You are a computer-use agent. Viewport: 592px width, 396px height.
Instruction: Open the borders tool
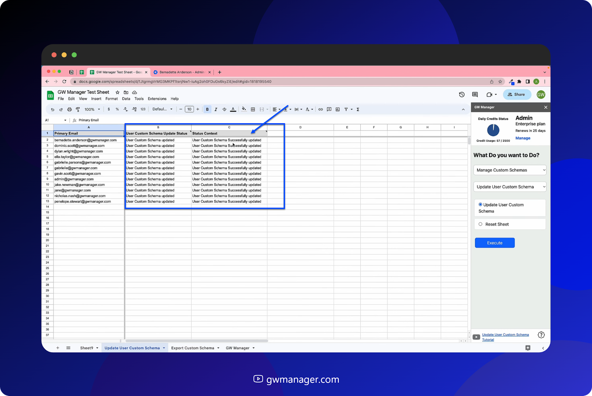(x=253, y=110)
